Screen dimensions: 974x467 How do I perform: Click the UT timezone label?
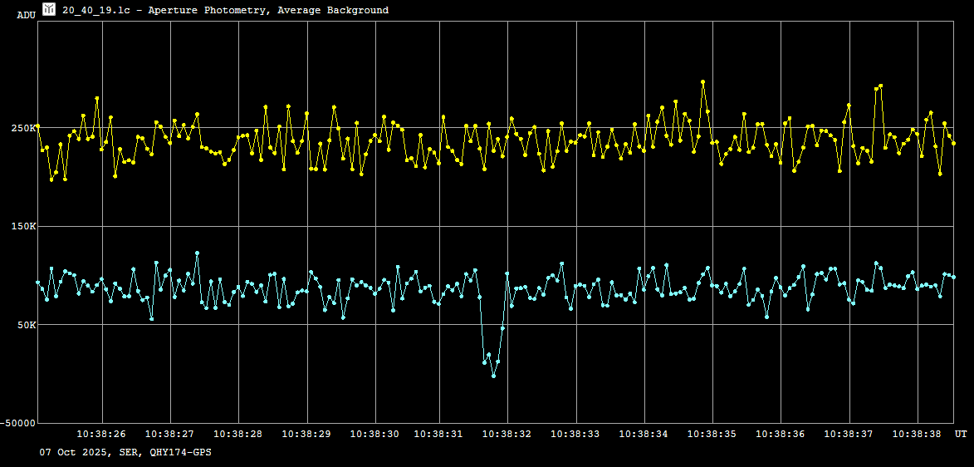click(x=960, y=434)
